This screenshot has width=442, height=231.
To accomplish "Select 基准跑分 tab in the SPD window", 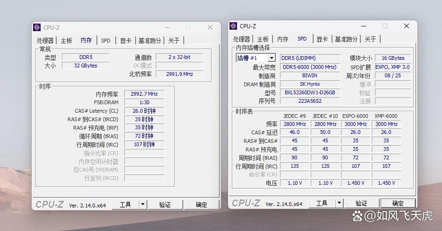I will coord(347,39).
